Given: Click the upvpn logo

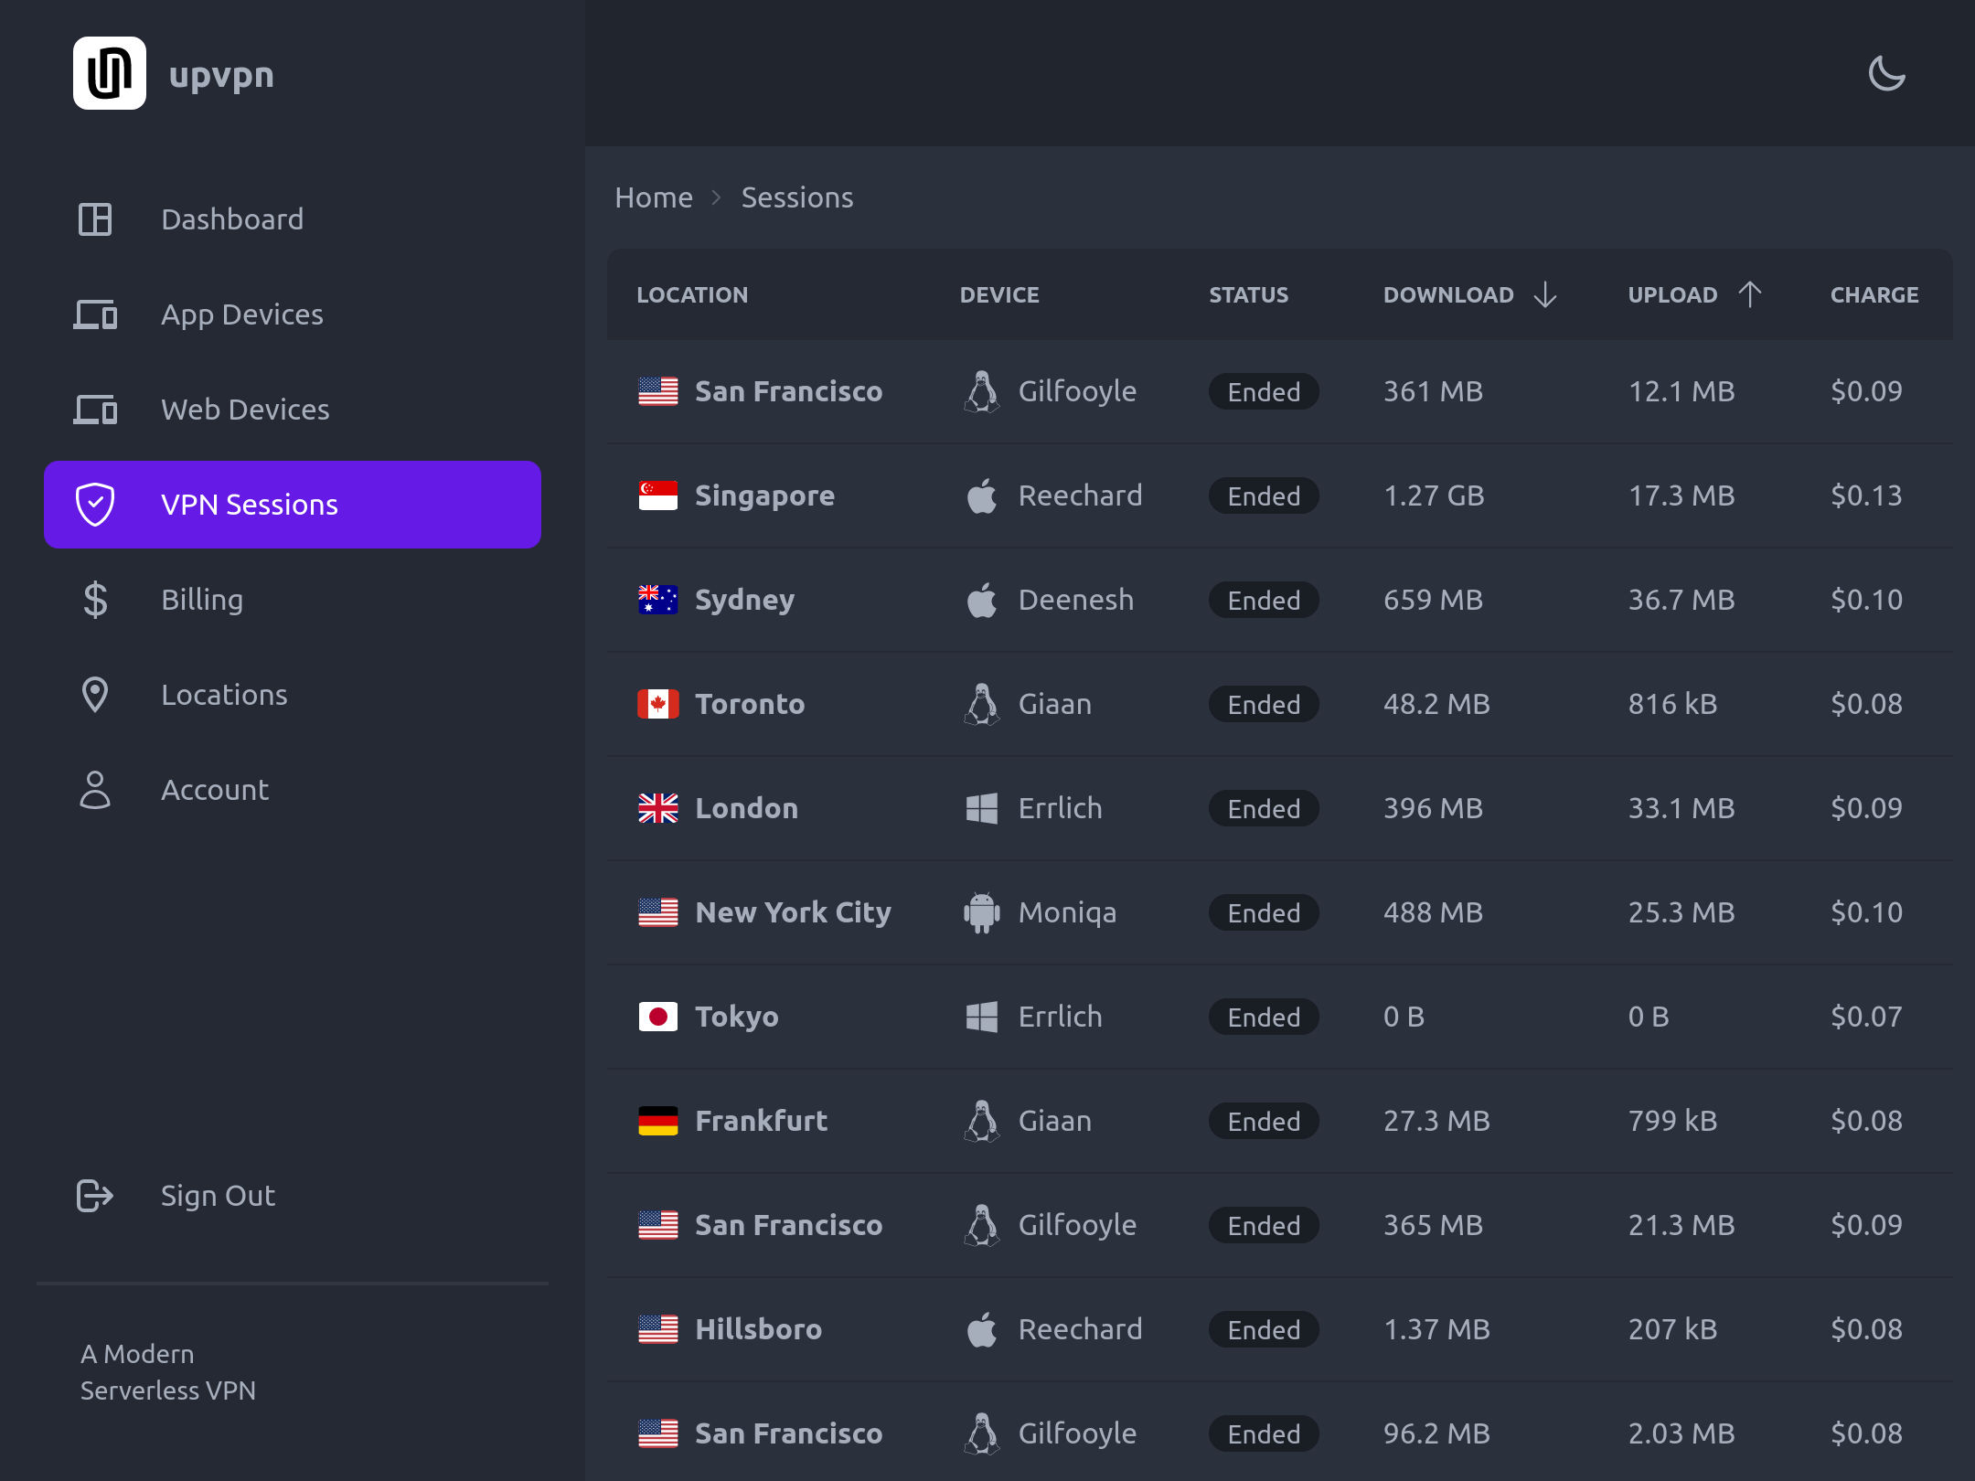Looking at the screenshot, I should [110, 74].
